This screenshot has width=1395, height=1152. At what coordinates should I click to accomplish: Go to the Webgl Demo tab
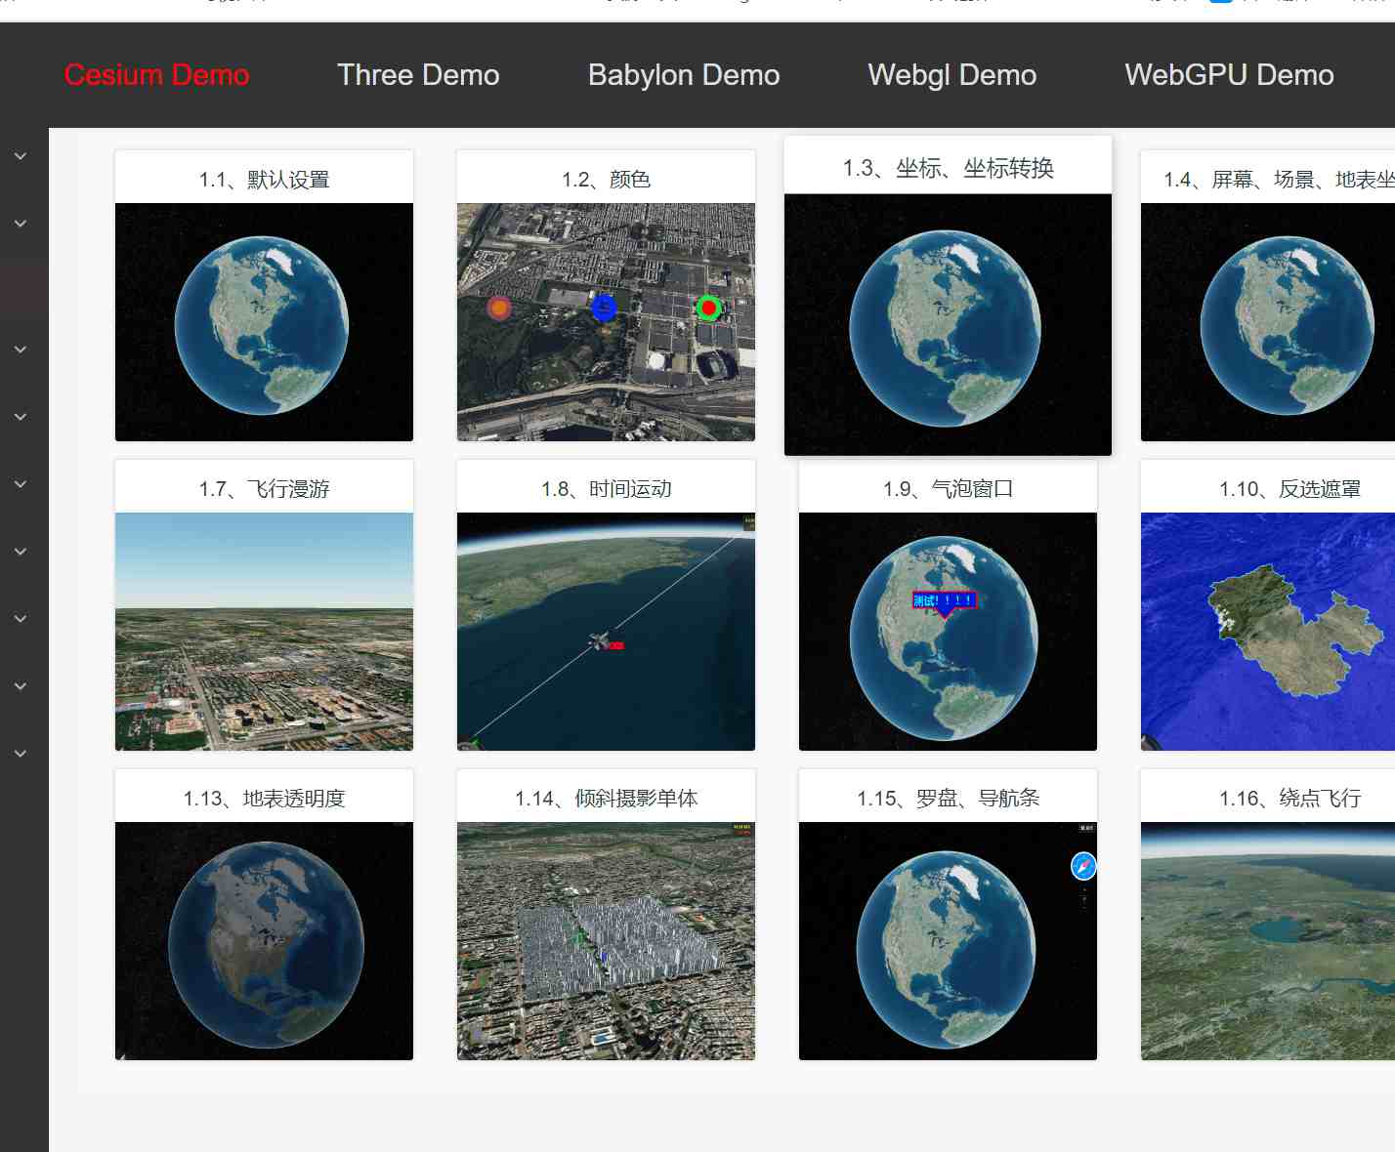click(x=951, y=75)
